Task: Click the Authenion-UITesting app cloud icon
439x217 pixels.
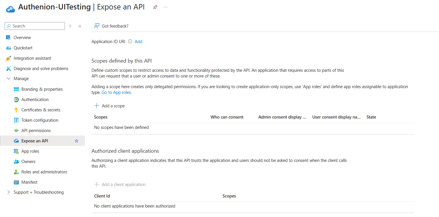Action: 10,9
